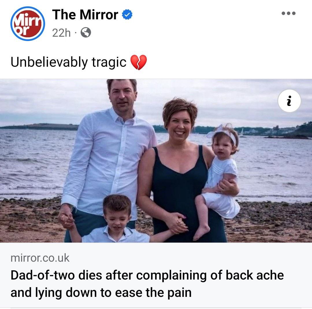Click the blue verified badge
The image size is (312, 309).
click(127, 14)
